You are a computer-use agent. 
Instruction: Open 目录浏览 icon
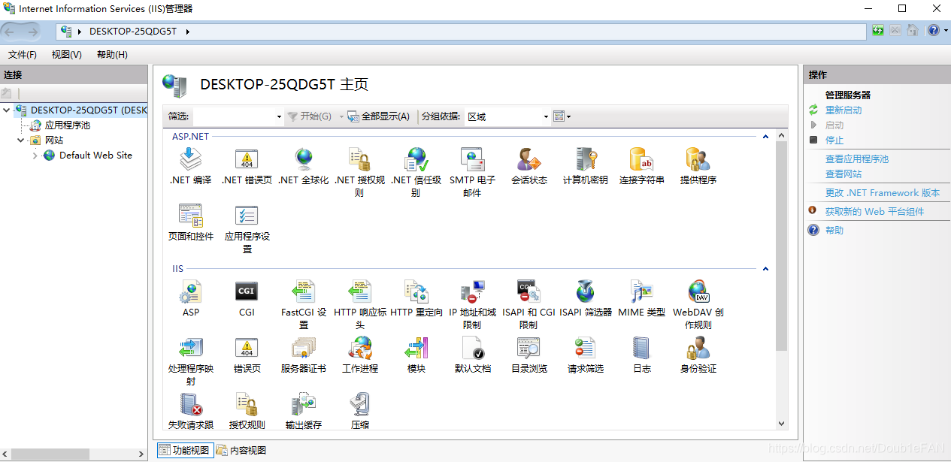pyautogui.click(x=529, y=348)
